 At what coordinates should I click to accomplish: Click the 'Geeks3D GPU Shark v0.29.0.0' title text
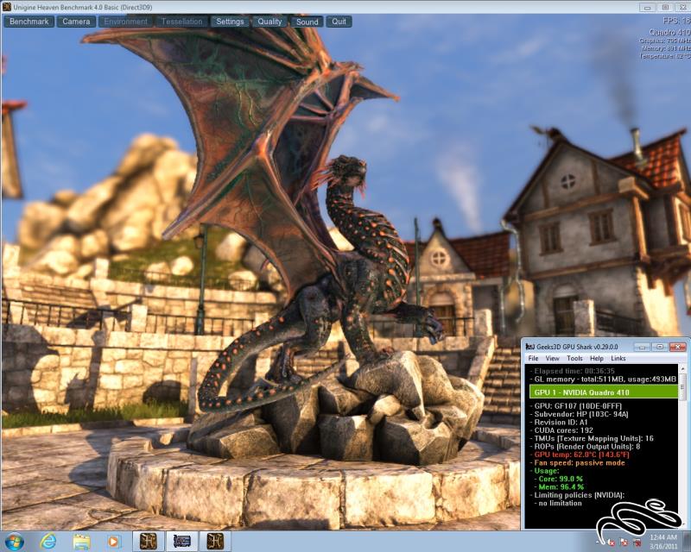[577, 347]
